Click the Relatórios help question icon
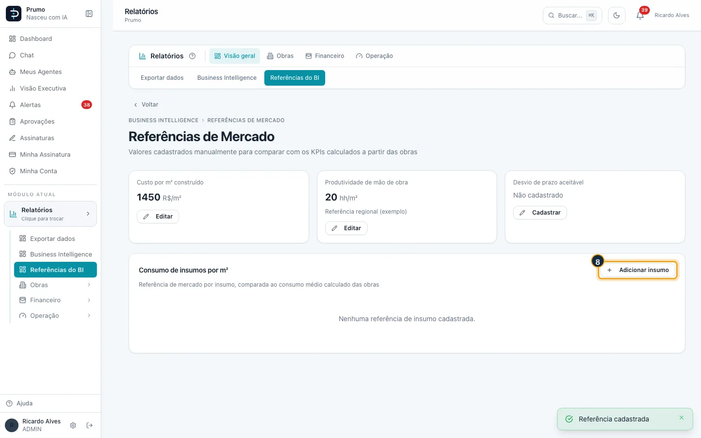 (x=192, y=56)
